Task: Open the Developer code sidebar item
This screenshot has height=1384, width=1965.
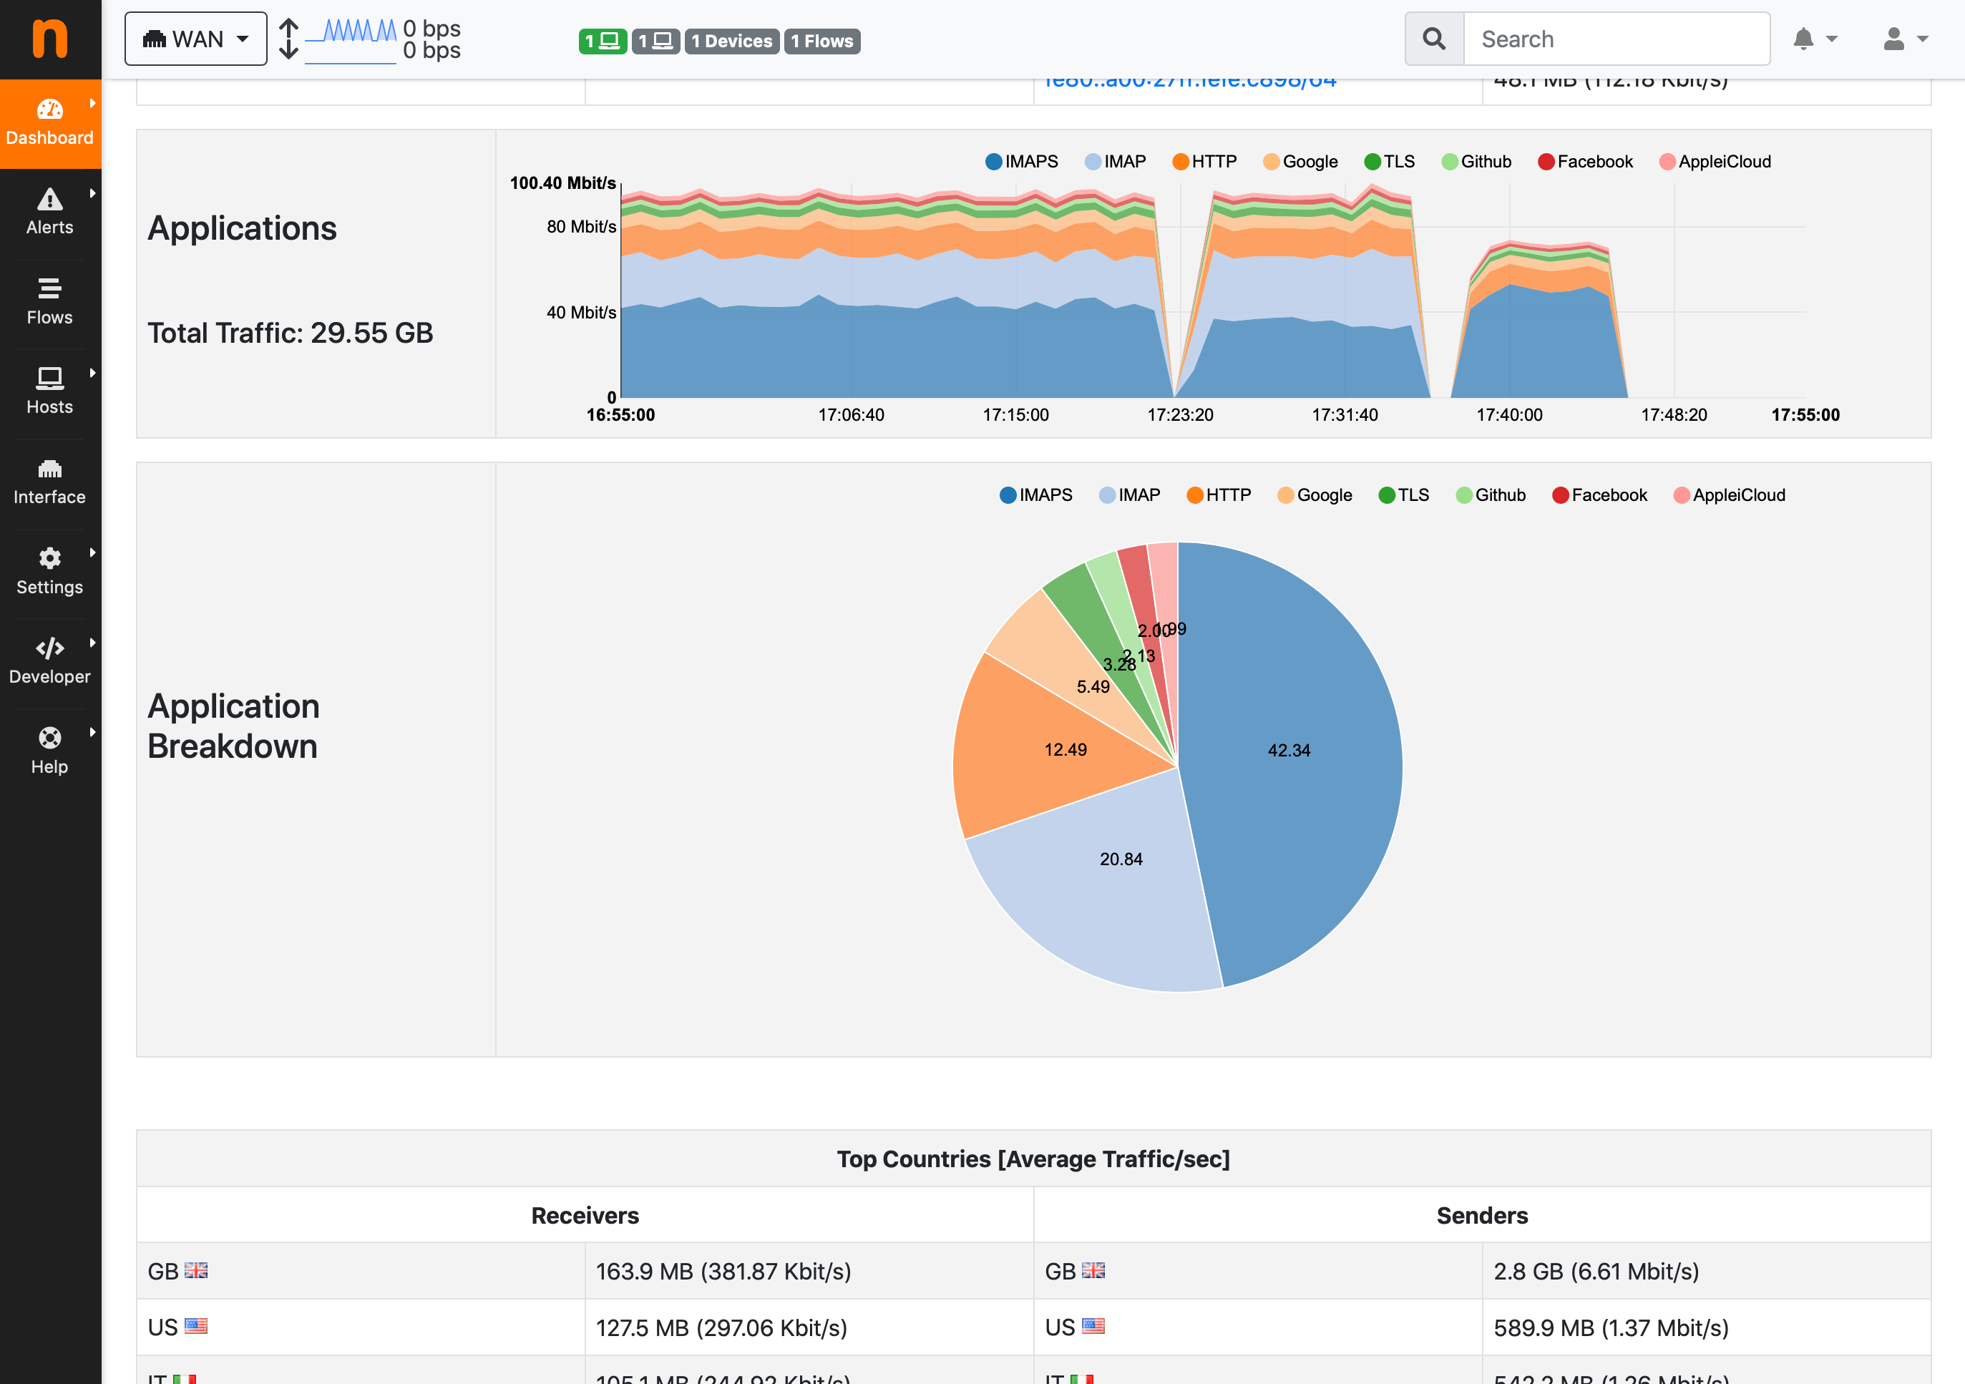Action: [x=49, y=661]
